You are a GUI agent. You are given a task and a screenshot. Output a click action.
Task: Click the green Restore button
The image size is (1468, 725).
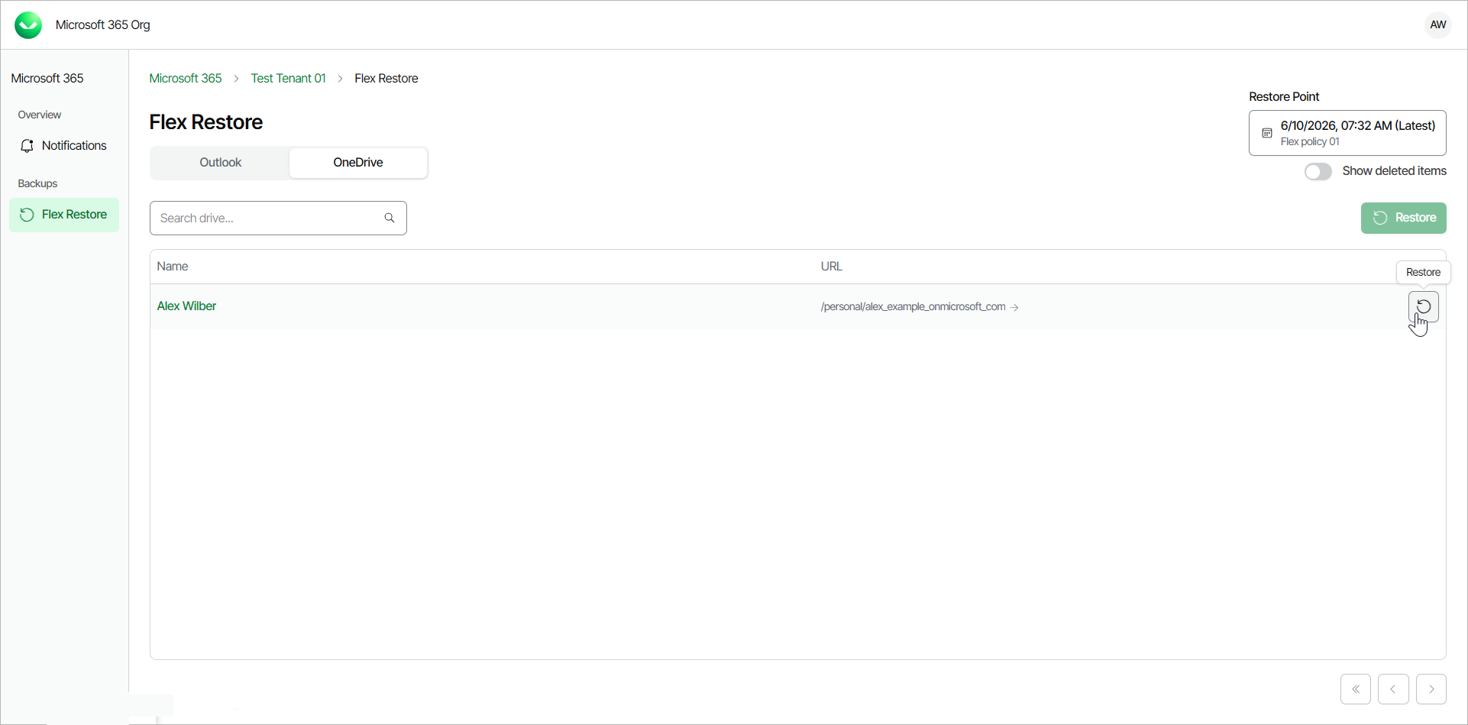[1403, 218]
